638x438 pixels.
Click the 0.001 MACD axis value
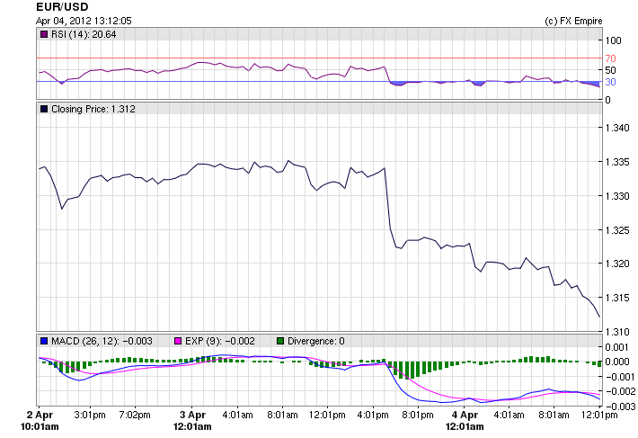[x=617, y=347]
